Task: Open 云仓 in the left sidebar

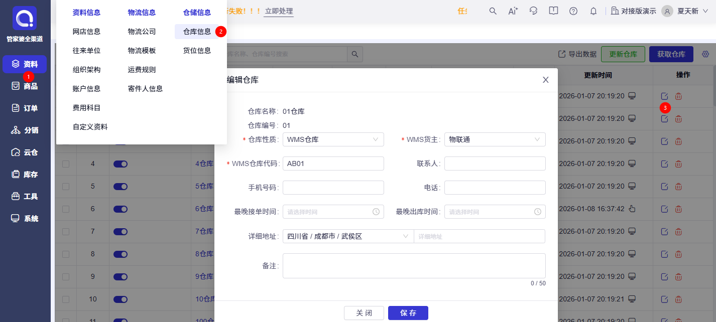Action: pyautogui.click(x=25, y=152)
